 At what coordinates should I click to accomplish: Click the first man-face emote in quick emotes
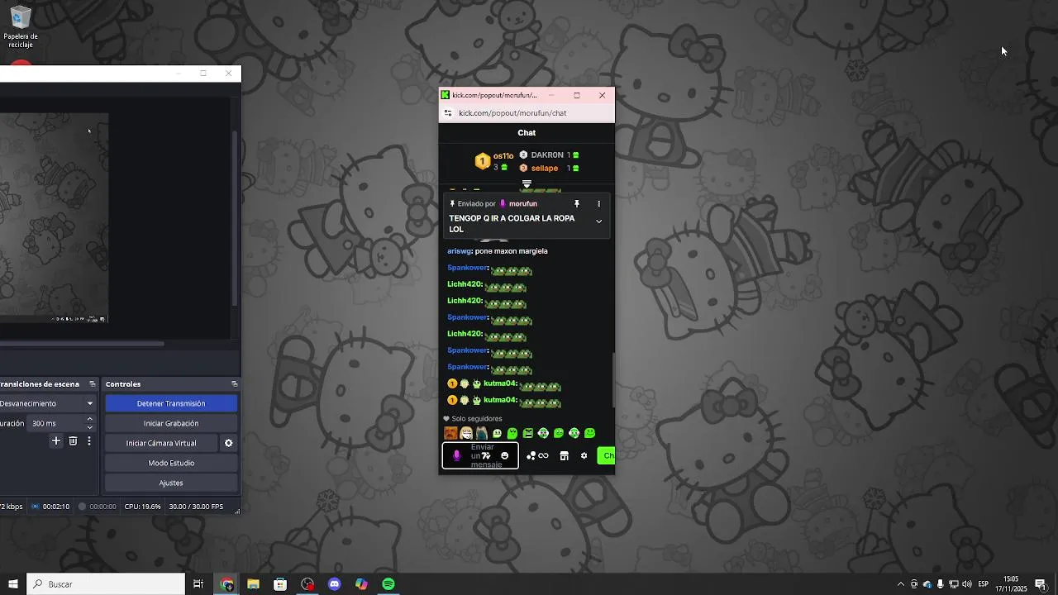point(450,433)
